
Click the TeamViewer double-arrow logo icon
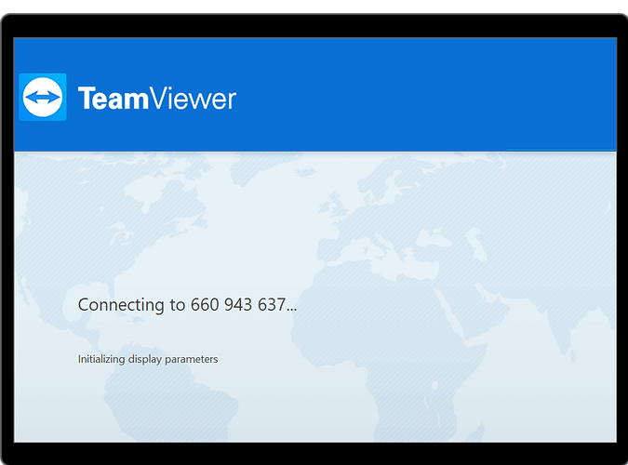43,97
